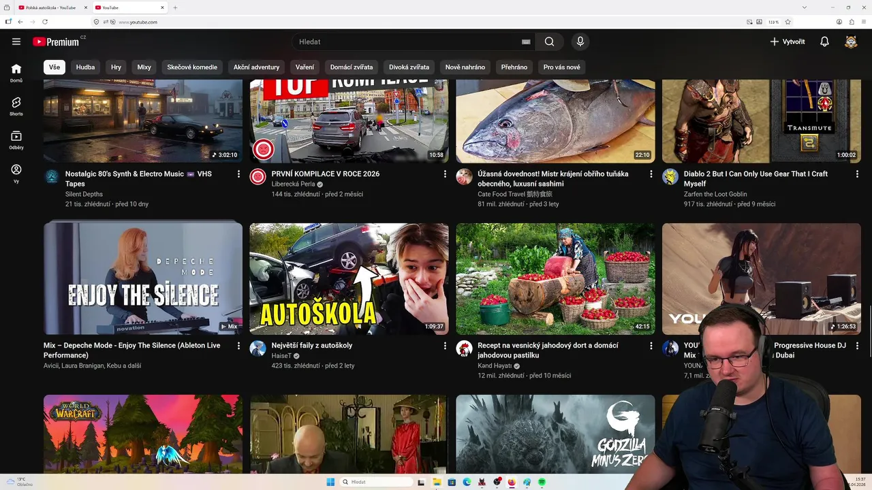The width and height of the screenshot is (872, 490).
Task: Open the notifications bell
Action: [x=824, y=42]
